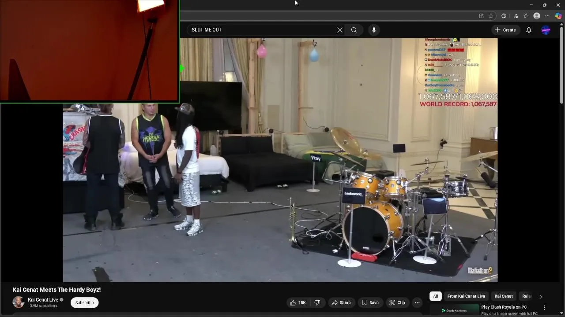
Task: Click the video player to pause
Action: pos(280,160)
